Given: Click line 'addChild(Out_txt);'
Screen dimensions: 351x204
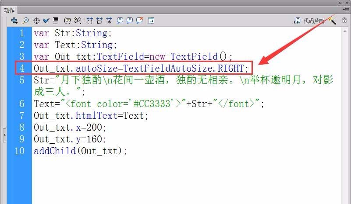Looking at the screenshot, I should pos(81,151).
